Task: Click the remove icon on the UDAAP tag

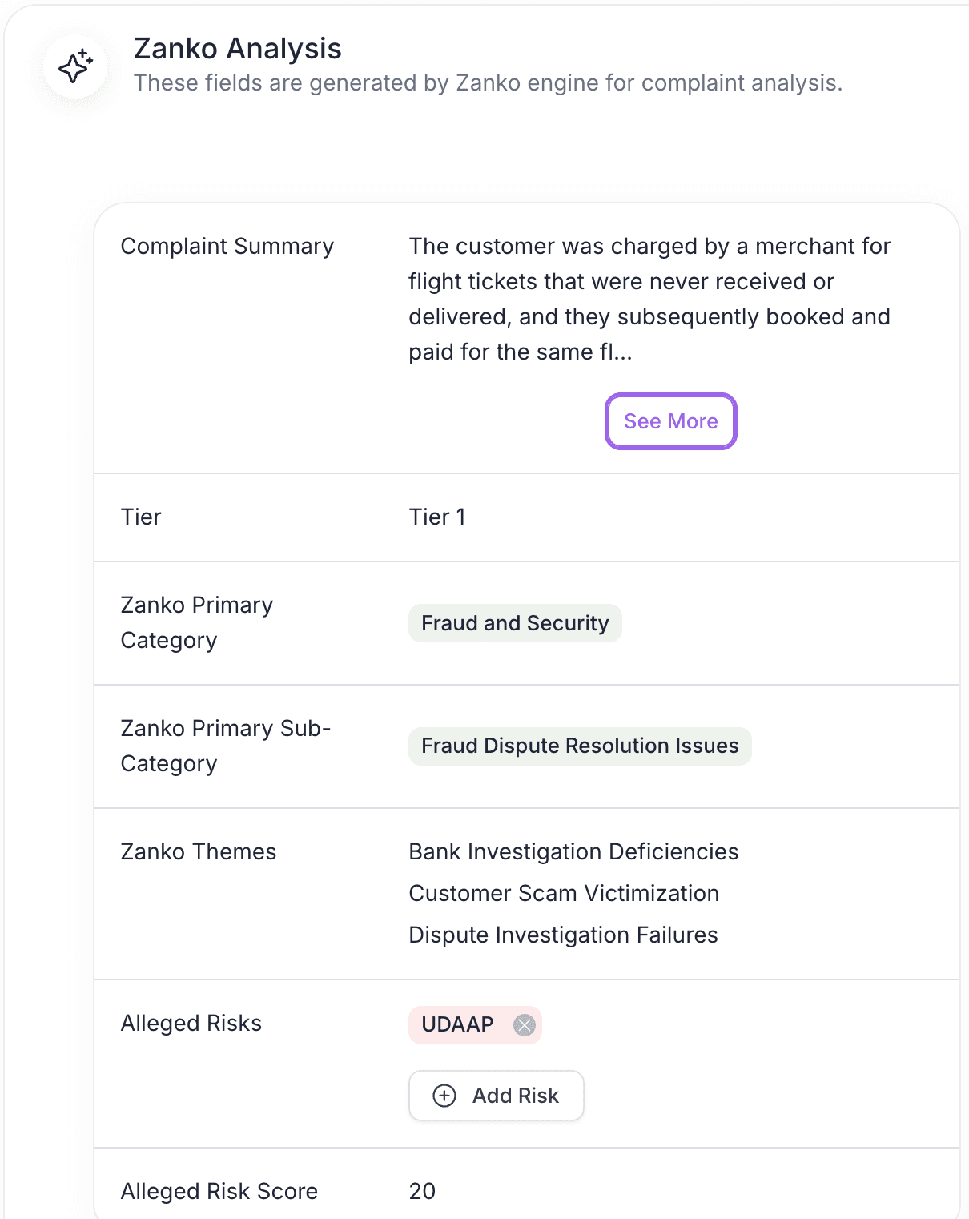Action: point(525,1025)
